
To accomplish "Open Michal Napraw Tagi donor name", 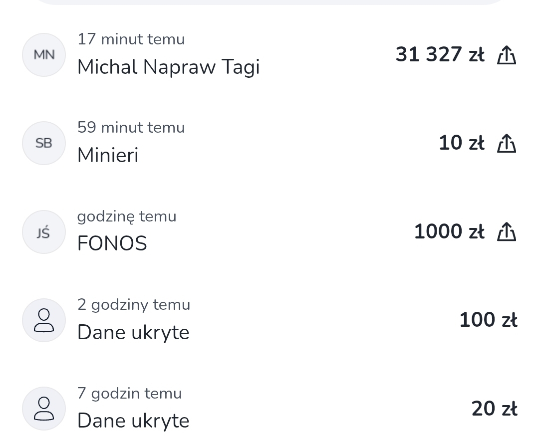I will coord(168,67).
